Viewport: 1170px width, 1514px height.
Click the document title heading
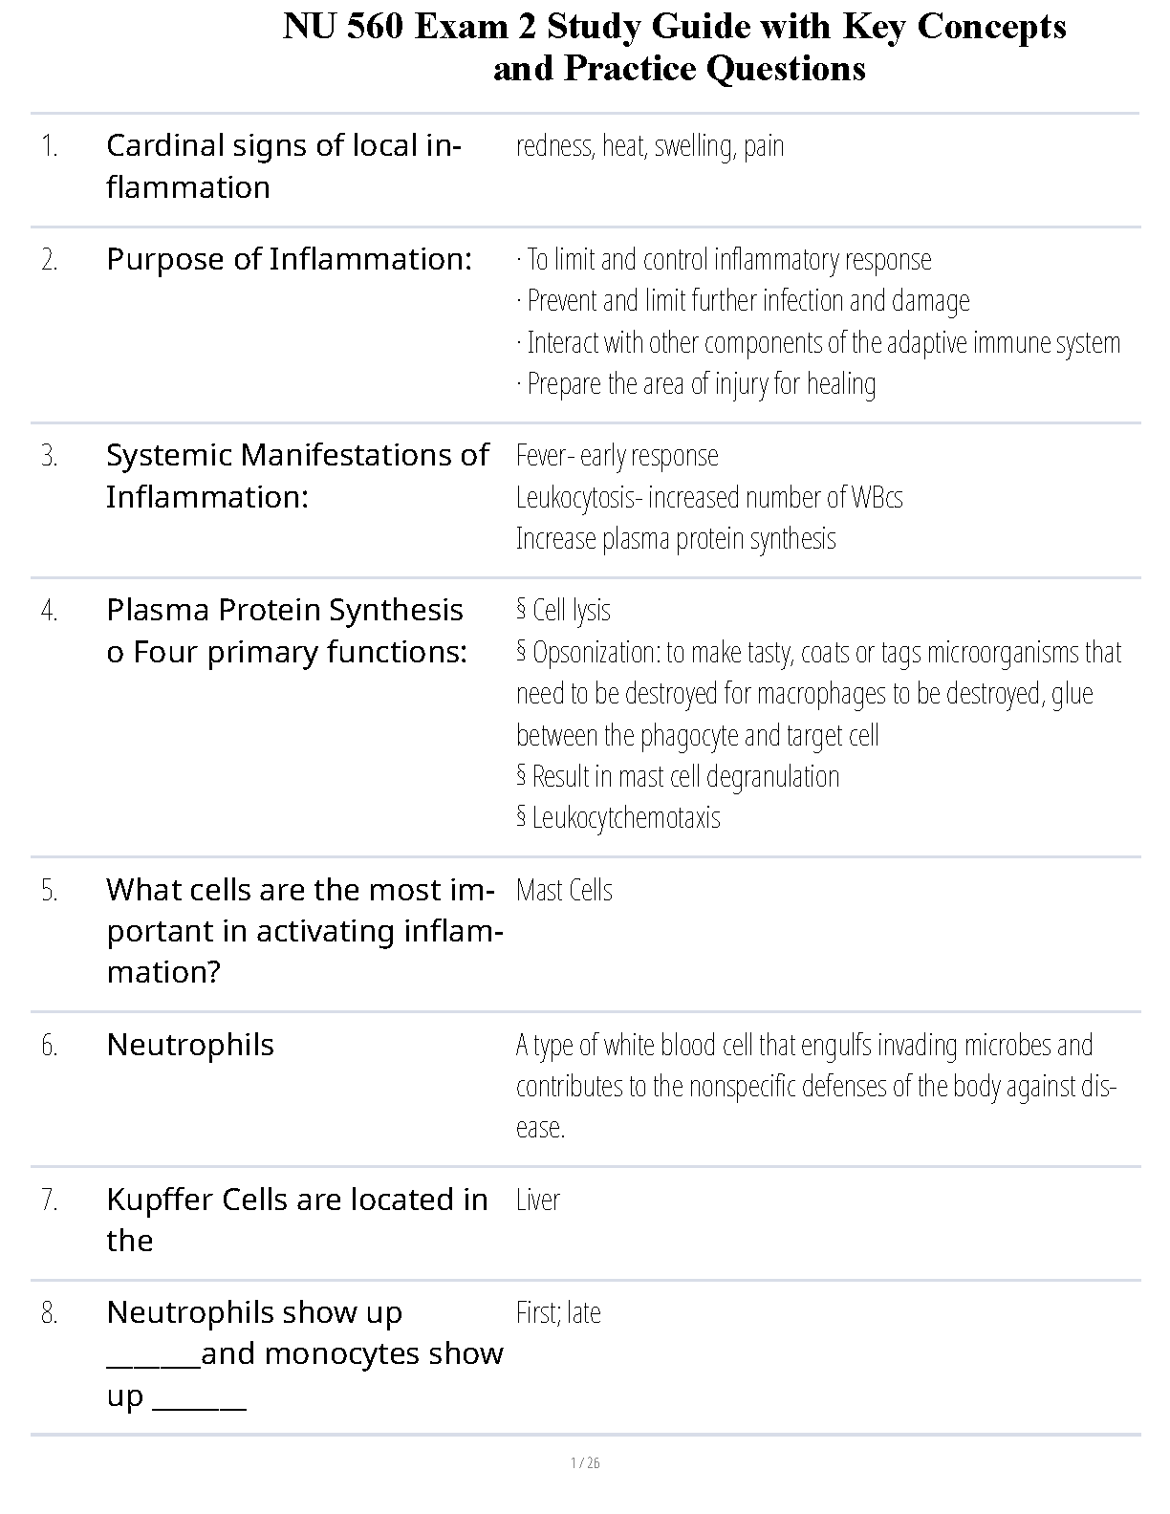[674, 48]
